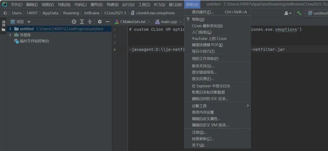This screenshot has height=151, width=328.
Task: Click the AppData breadcrumb segment
Action: [x=50, y=13]
